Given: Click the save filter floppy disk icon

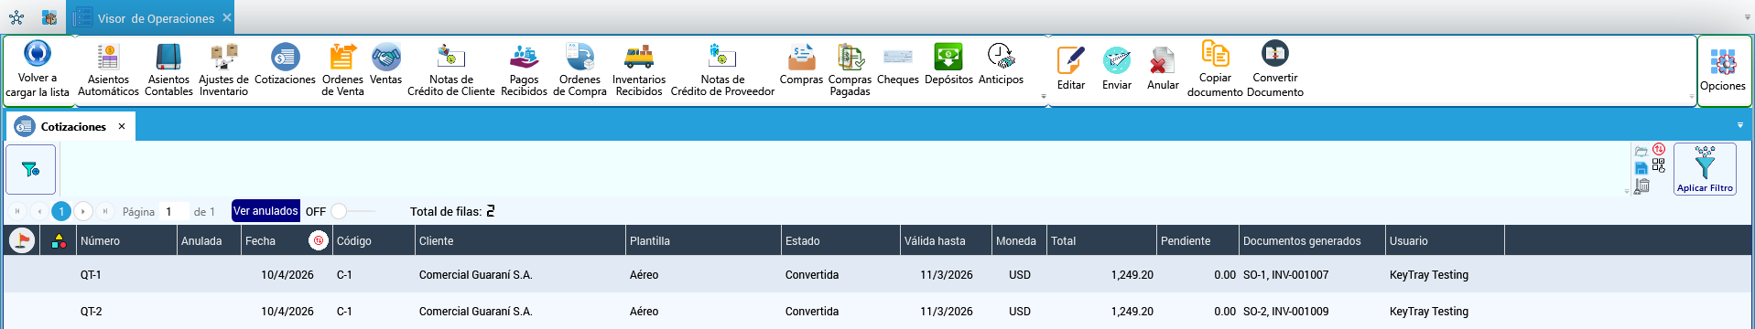Looking at the screenshot, I should coord(1641,168).
